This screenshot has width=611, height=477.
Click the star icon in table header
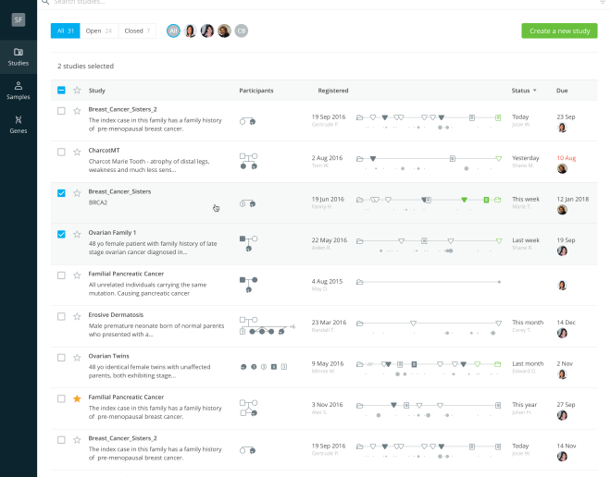77,91
